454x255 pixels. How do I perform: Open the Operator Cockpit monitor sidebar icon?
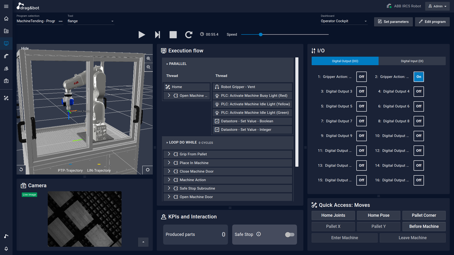pos(6,43)
